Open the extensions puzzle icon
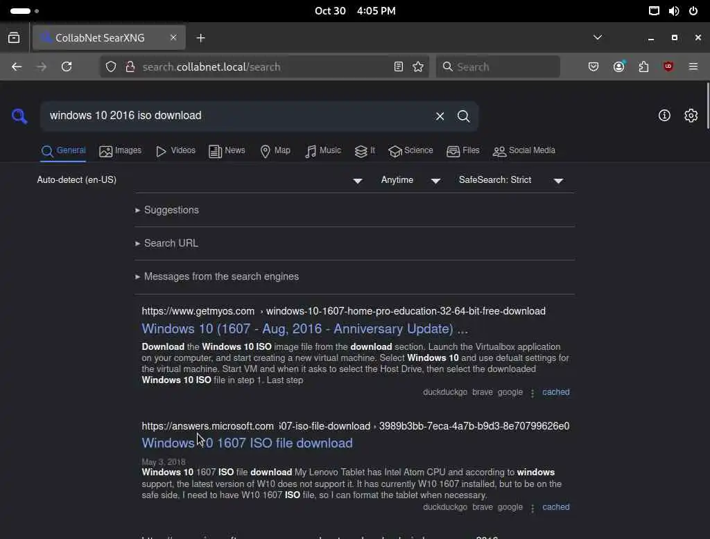The image size is (710, 539). pyautogui.click(x=643, y=67)
